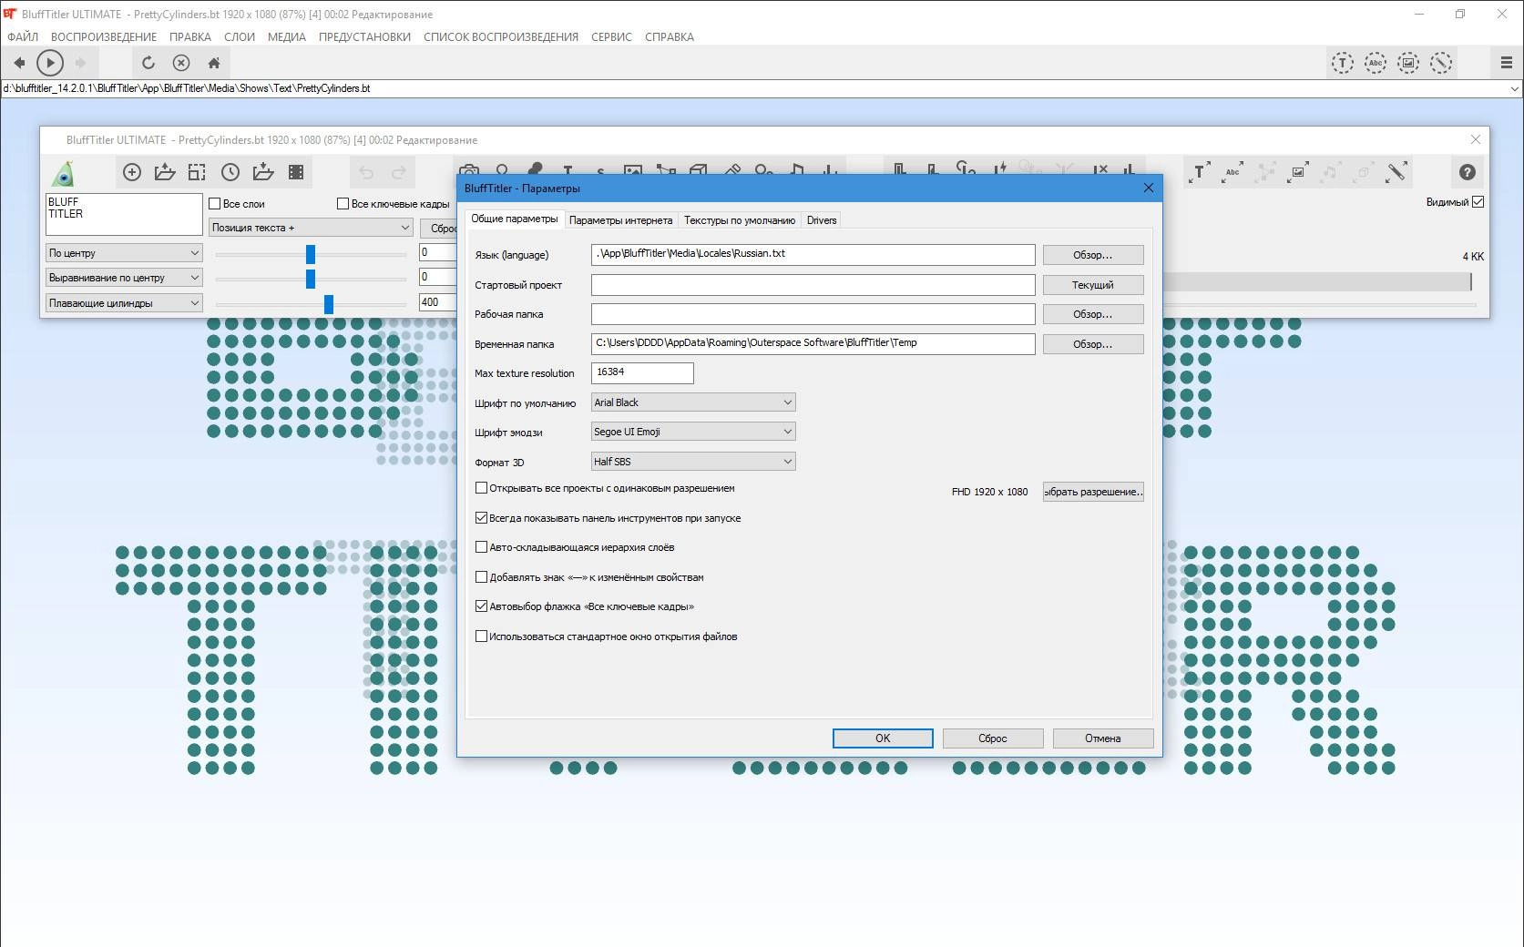Click the dashed-circle Abc icon
The width and height of the screenshot is (1524, 947).
[x=1376, y=63]
